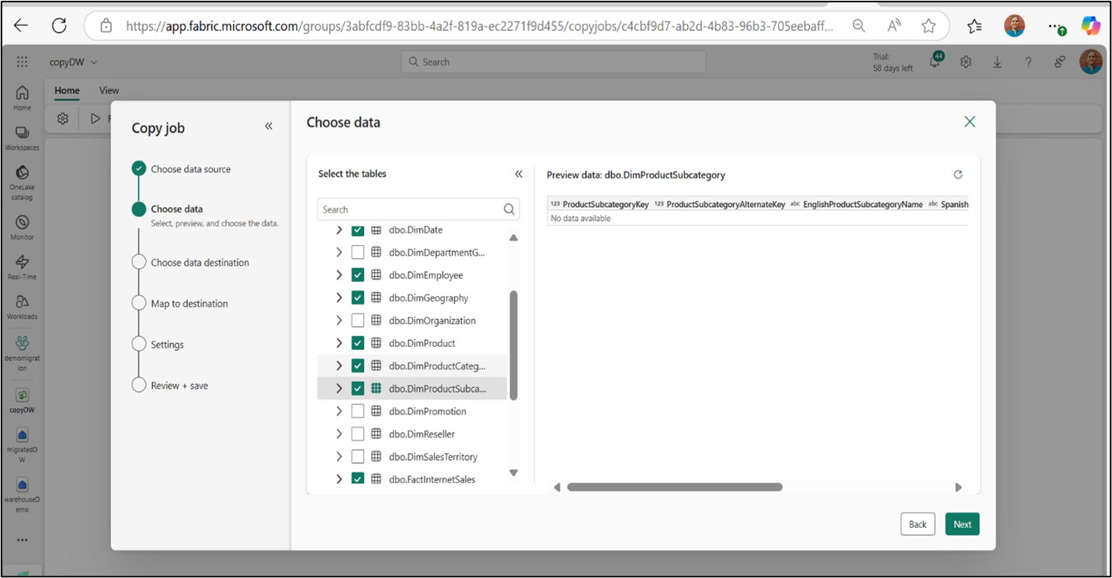The width and height of the screenshot is (1112, 578).
Task: Expand the dbo.DimProduct table row
Action: click(x=339, y=343)
